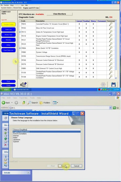Click Explorer Up folder icon

(24, 103)
